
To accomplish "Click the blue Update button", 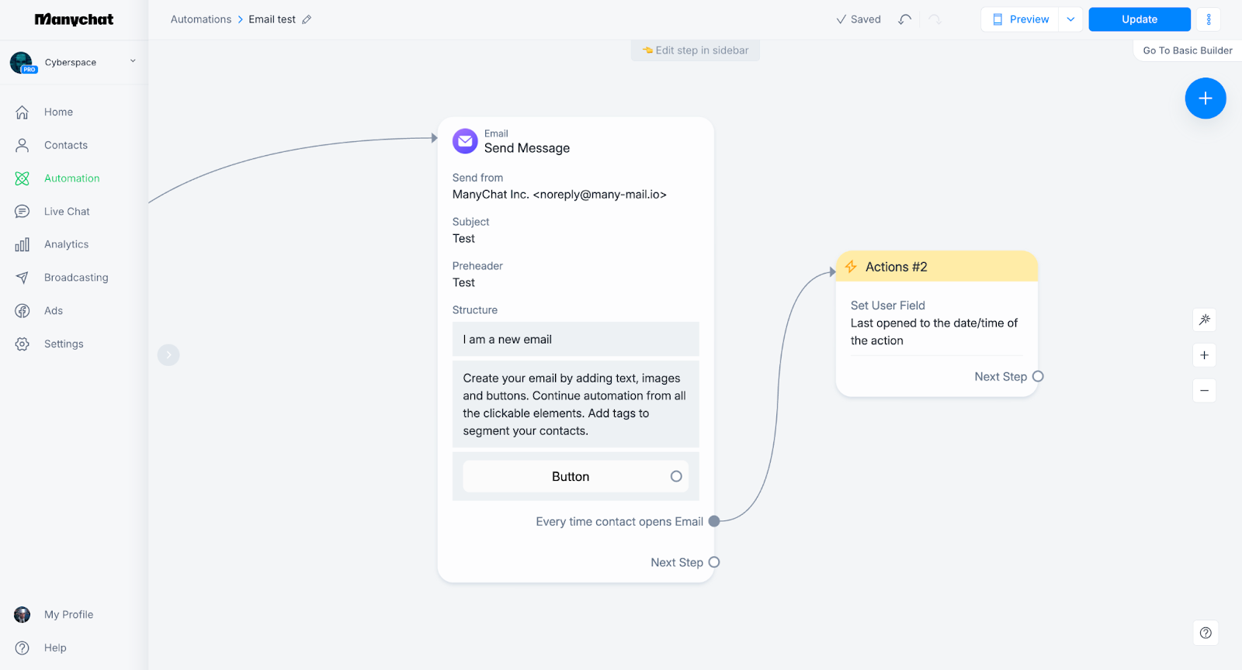I will pyautogui.click(x=1139, y=19).
